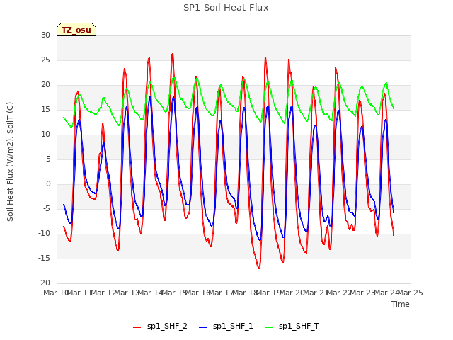The width and height of the screenshot is (453, 340).
Task: Click the 0 y-axis tick label
Action: pos(48,184)
